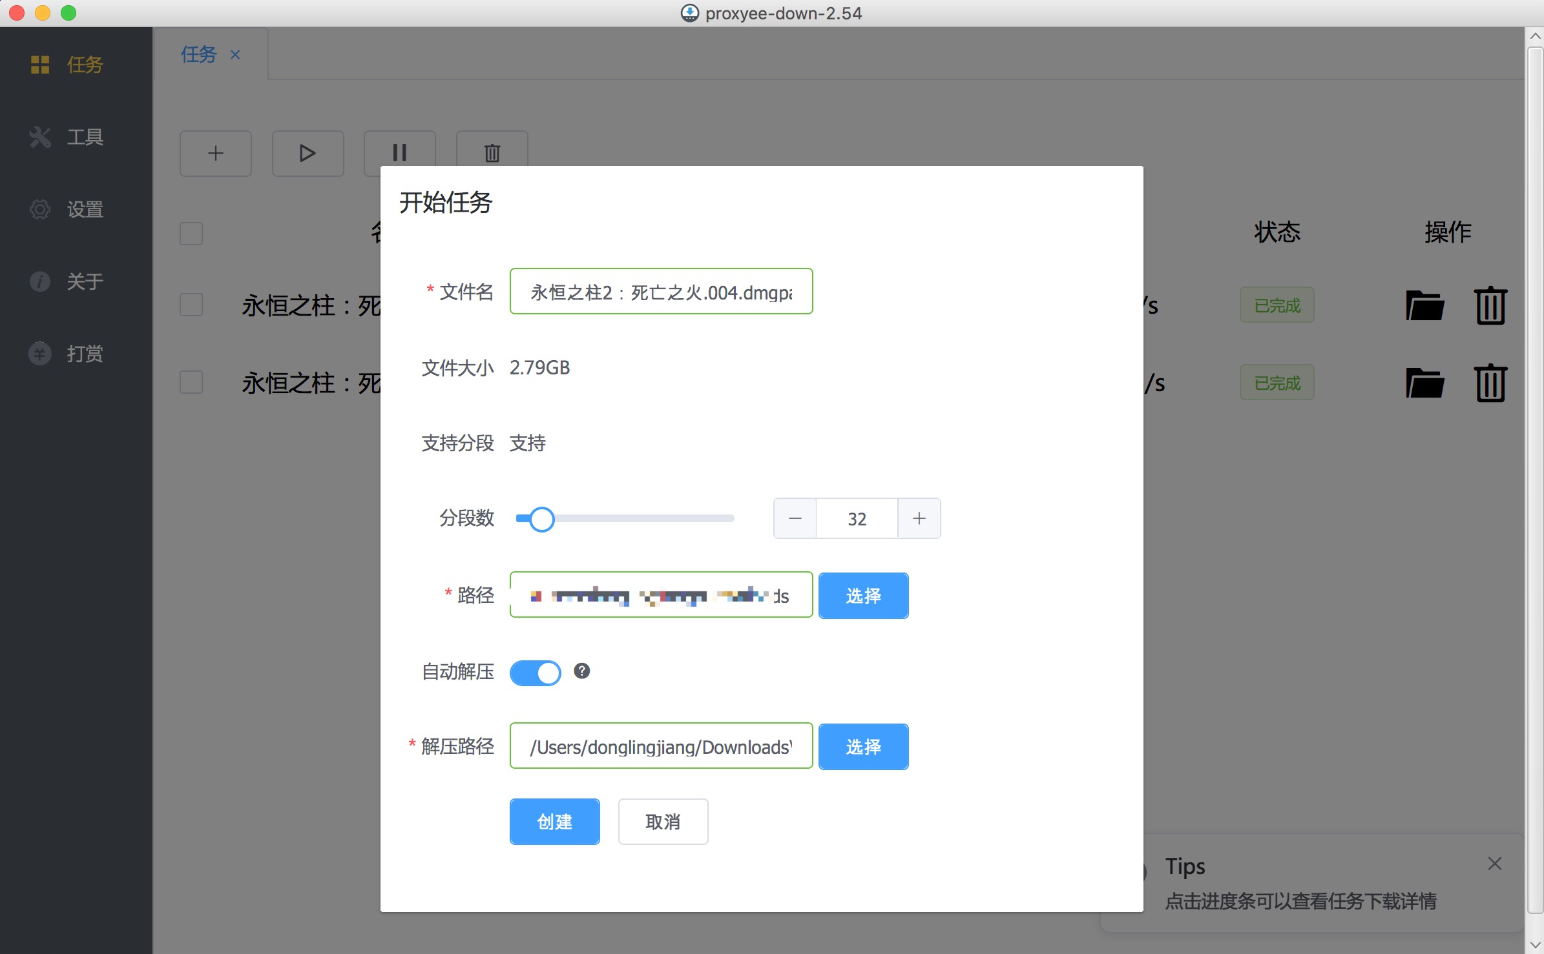Click 选择 button next to 解压路径 field

coord(863,746)
